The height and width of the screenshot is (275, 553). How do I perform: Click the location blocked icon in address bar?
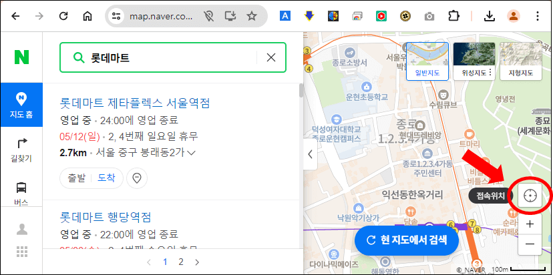pyautogui.click(x=209, y=16)
